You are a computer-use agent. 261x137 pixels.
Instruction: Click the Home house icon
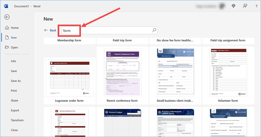(7, 28)
